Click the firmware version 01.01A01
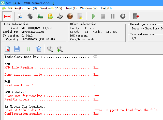The image size is (163, 120). coord(27,36)
